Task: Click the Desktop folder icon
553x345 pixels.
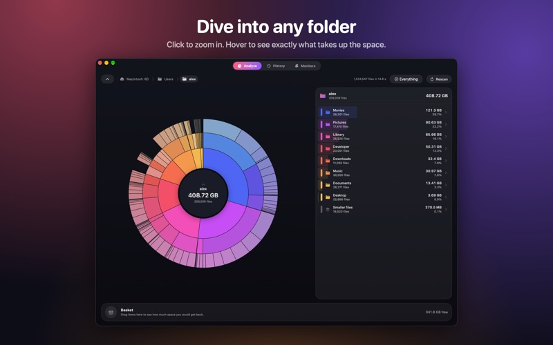Action: point(328,197)
